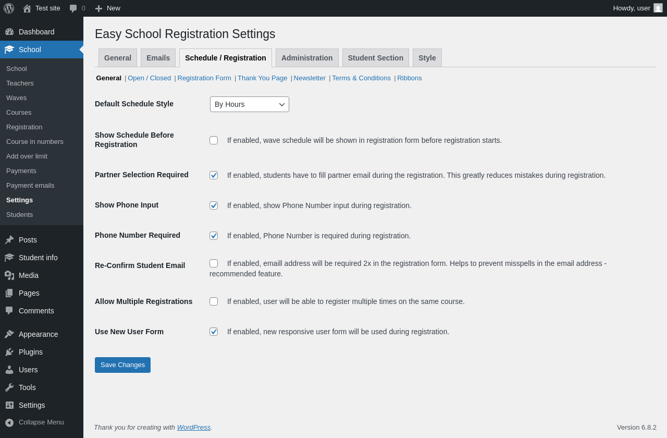Uncheck Phone Number Required checkbox
Screen dimensions: 667x438
pyautogui.click(x=214, y=236)
